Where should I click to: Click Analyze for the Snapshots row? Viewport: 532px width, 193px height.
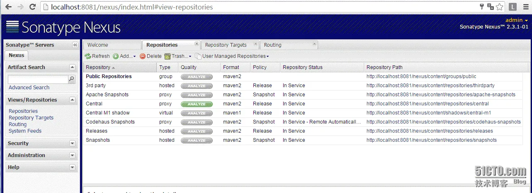coord(197,141)
